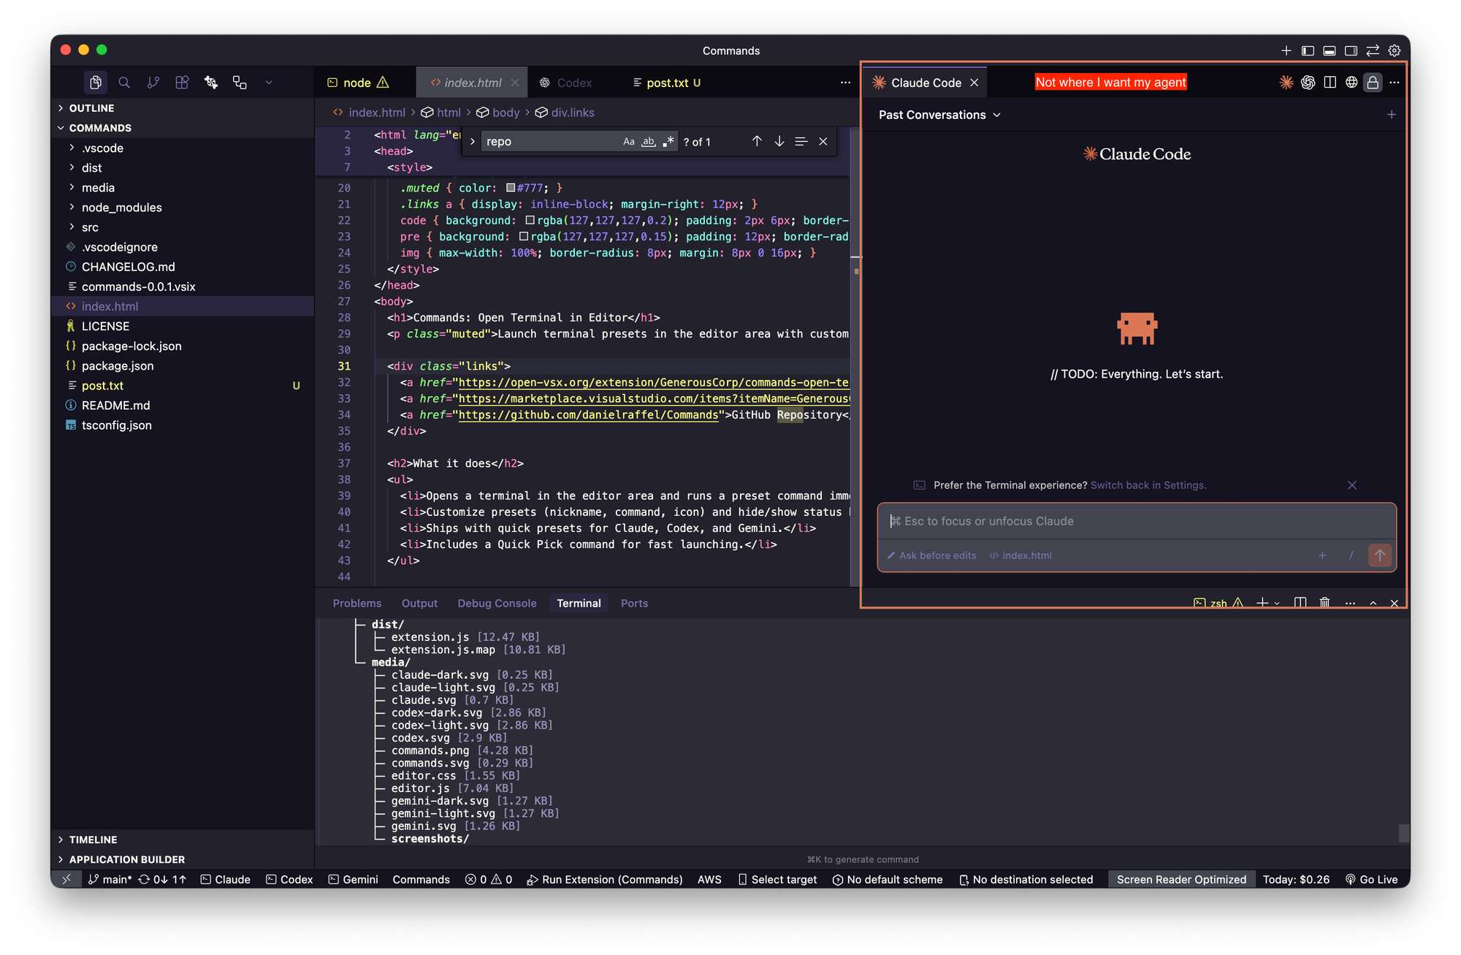Open the Search view in activity bar
Viewport: 1461px width, 955px height.
(x=124, y=83)
